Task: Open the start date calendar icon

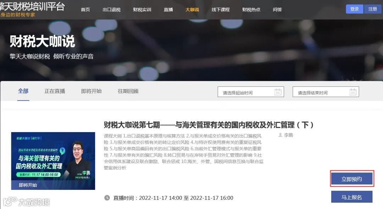Action: pyautogui.click(x=278, y=92)
